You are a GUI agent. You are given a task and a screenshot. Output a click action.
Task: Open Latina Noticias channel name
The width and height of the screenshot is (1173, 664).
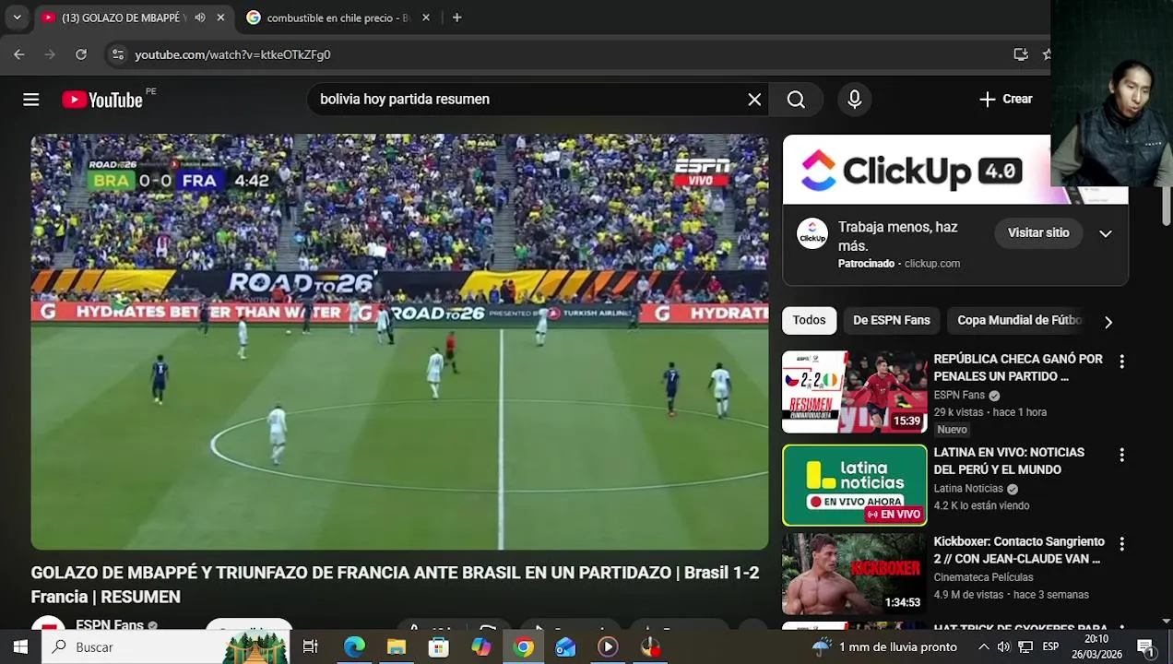click(968, 489)
